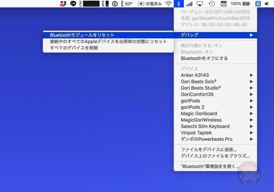Viewport: 274px width, 192px height.
Task: Click the signal strength bars icon
Action: click(189, 4)
